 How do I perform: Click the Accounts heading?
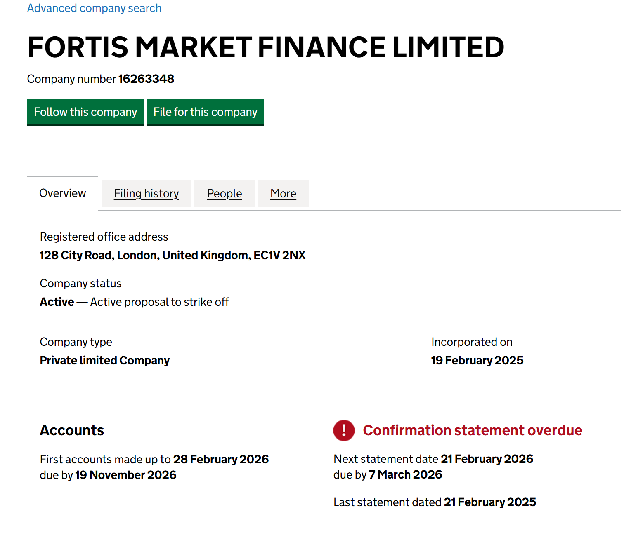point(72,430)
